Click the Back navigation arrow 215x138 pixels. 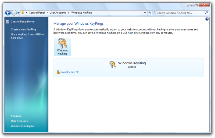8,13
